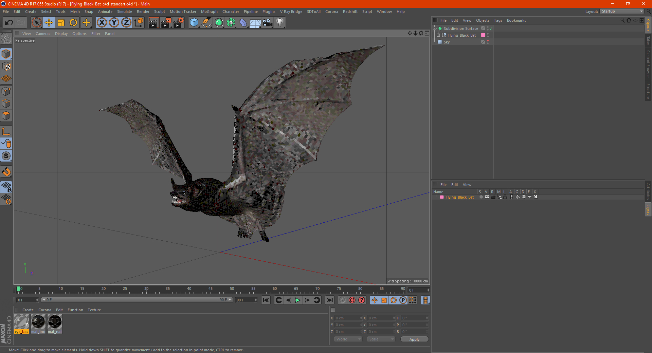This screenshot has height=353, width=652.
Task: Click Render View clapperboard icon
Action: (153, 23)
